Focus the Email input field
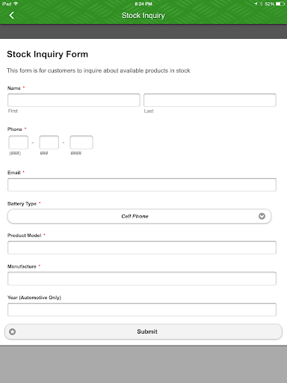The width and height of the screenshot is (287, 383). pos(142,185)
